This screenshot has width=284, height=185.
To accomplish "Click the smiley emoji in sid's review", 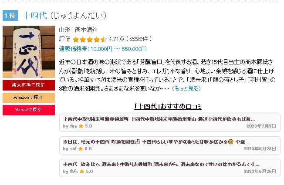I will point(230,142).
